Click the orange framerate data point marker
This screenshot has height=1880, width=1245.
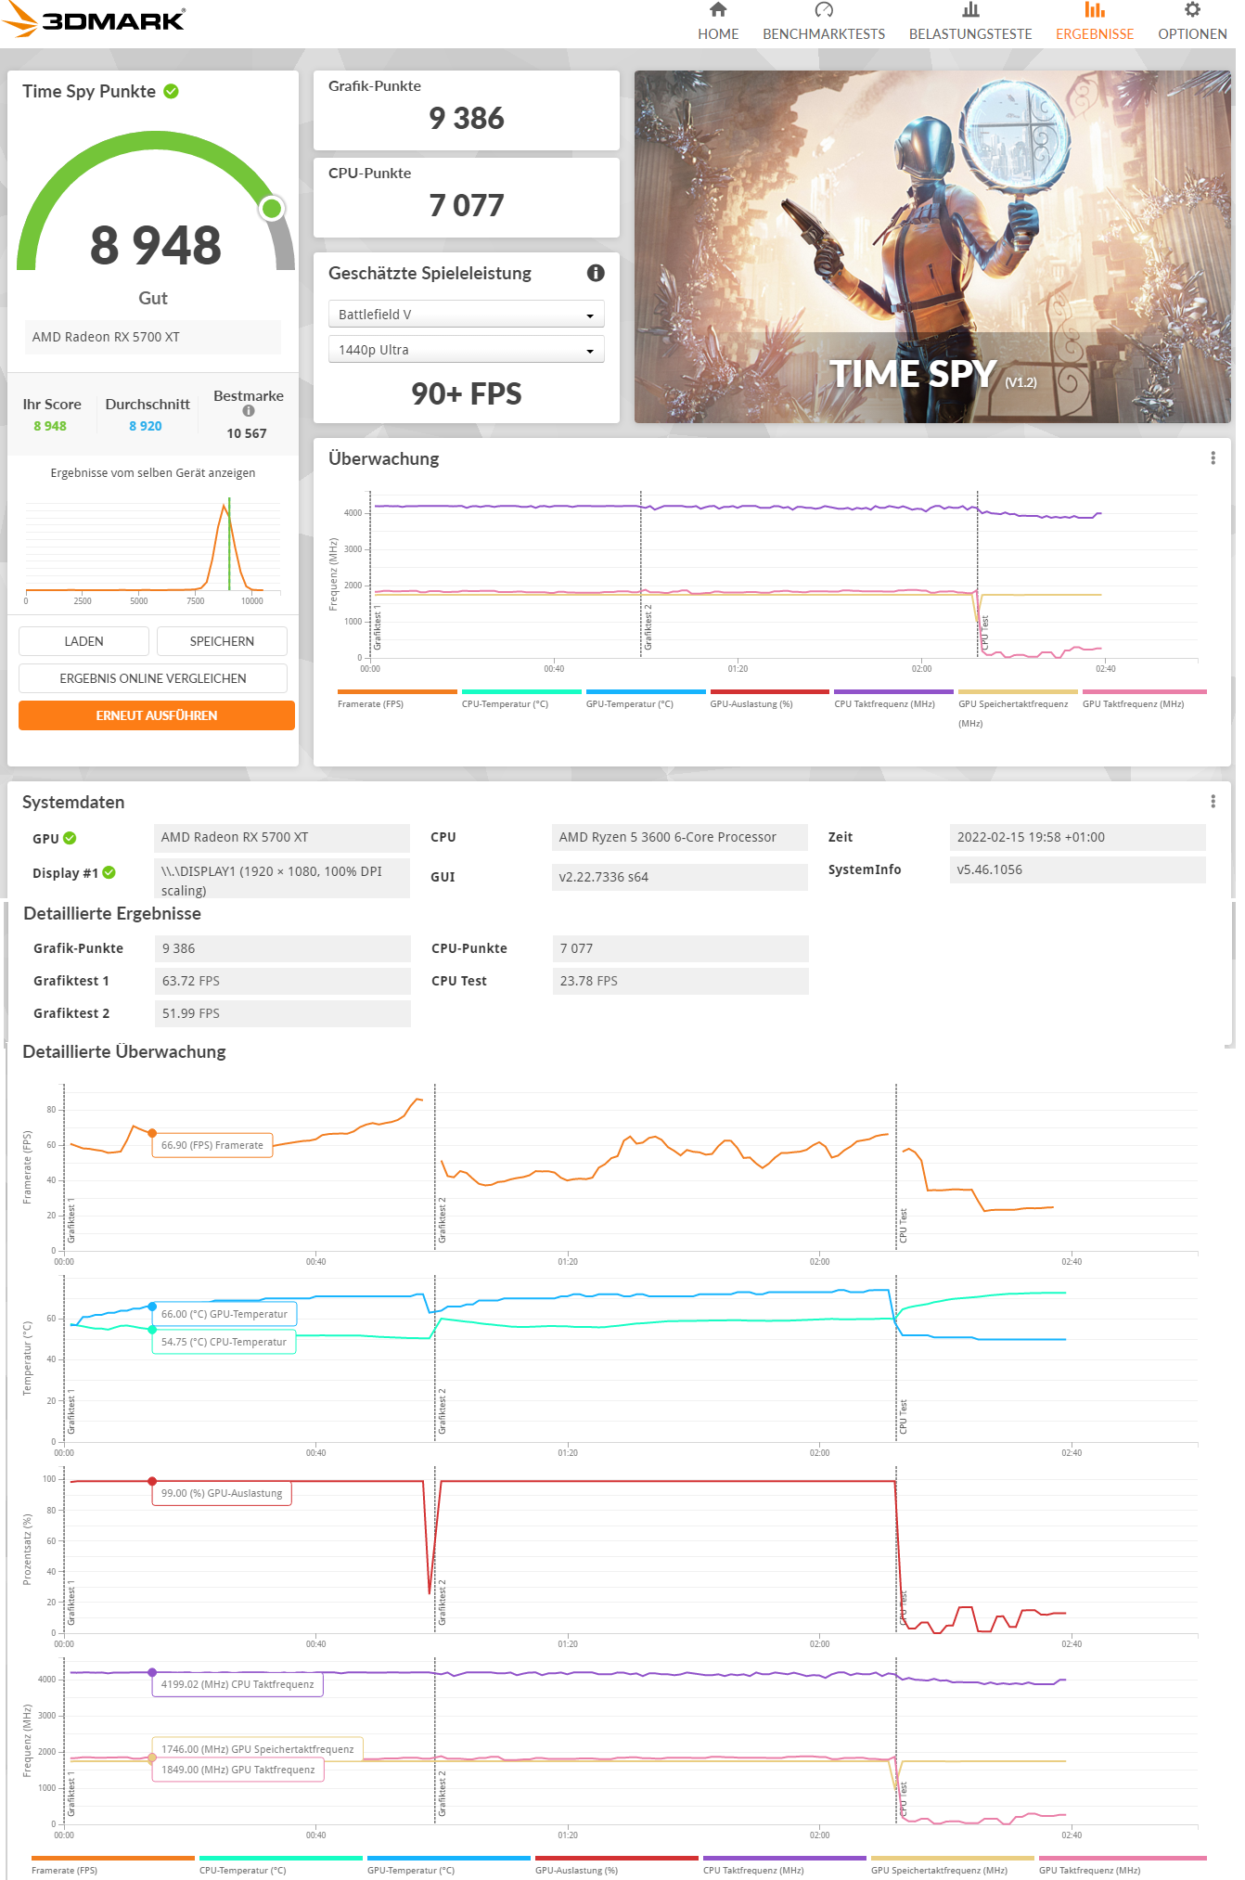[152, 1133]
